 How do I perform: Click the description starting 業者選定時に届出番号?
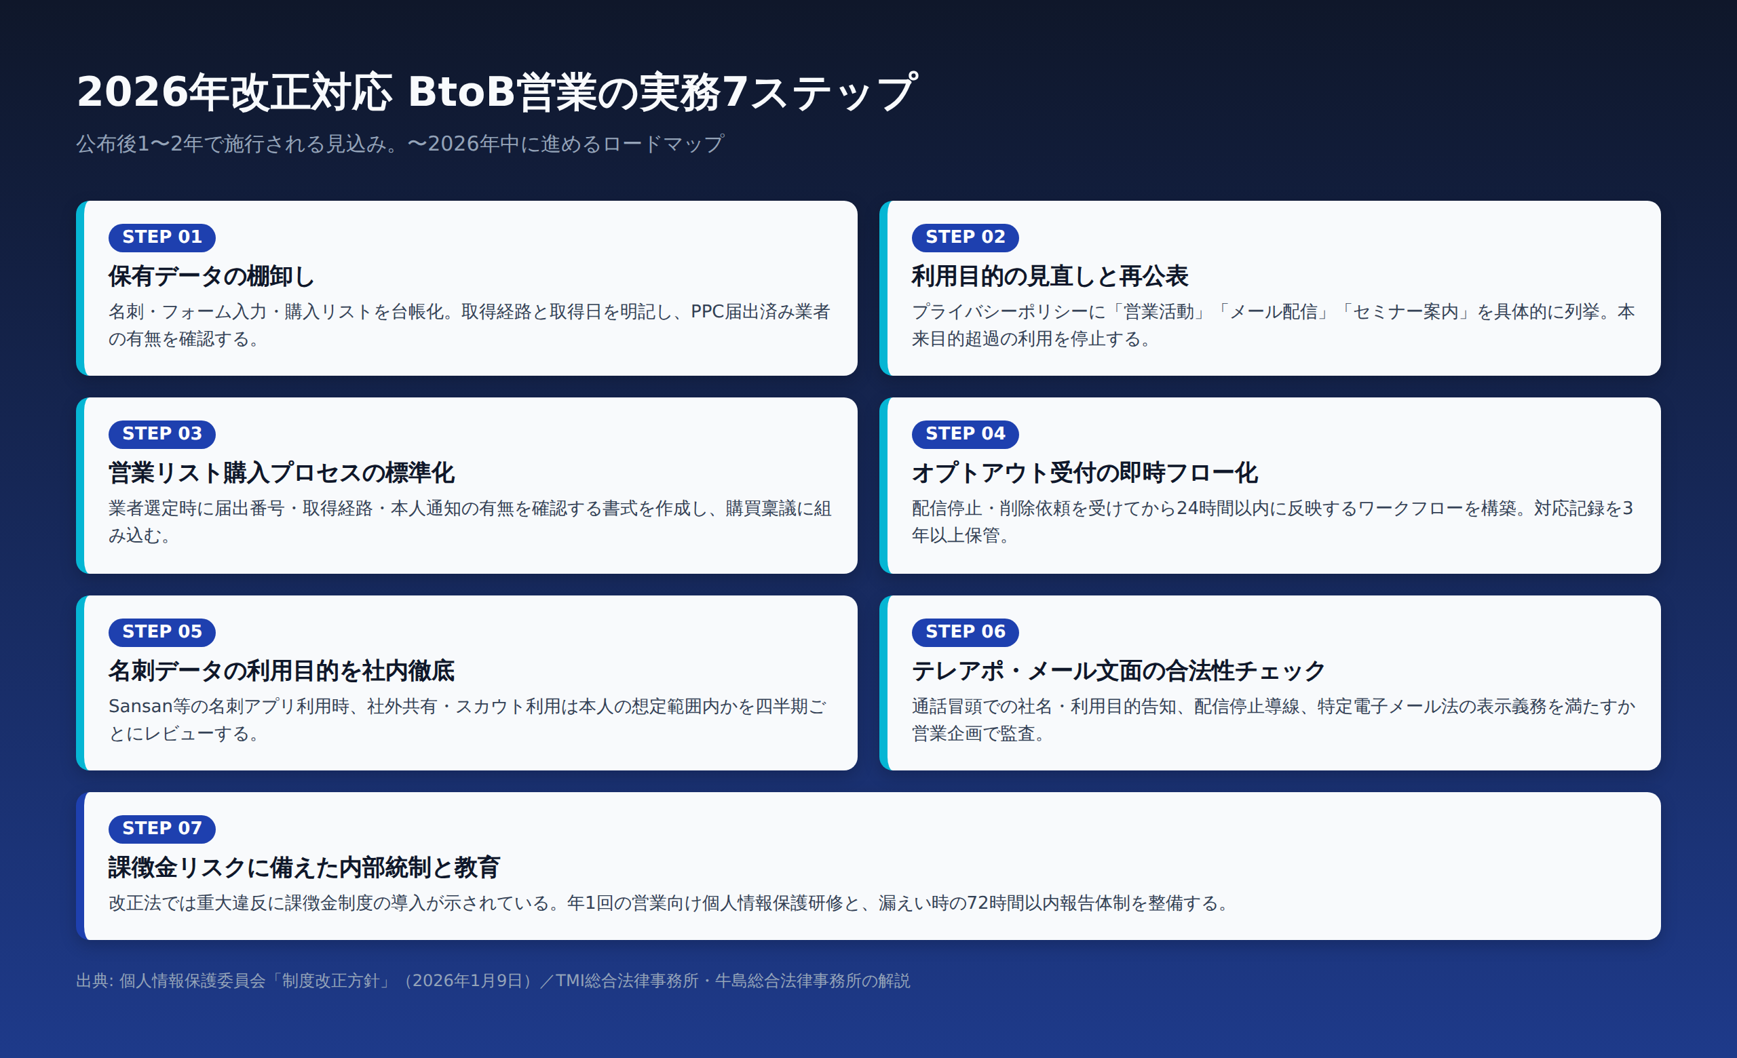[x=470, y=522]
